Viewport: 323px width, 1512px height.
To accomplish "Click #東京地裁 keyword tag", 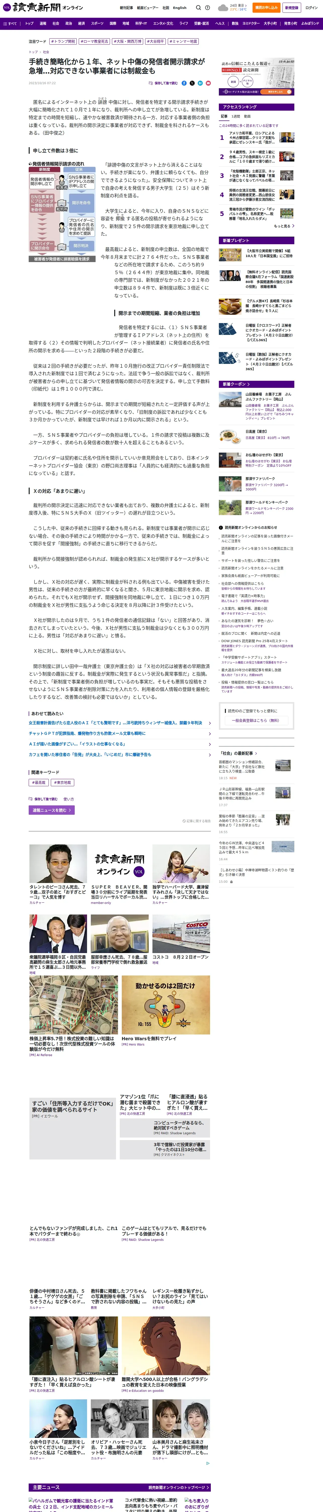I will tap(63, 782).
